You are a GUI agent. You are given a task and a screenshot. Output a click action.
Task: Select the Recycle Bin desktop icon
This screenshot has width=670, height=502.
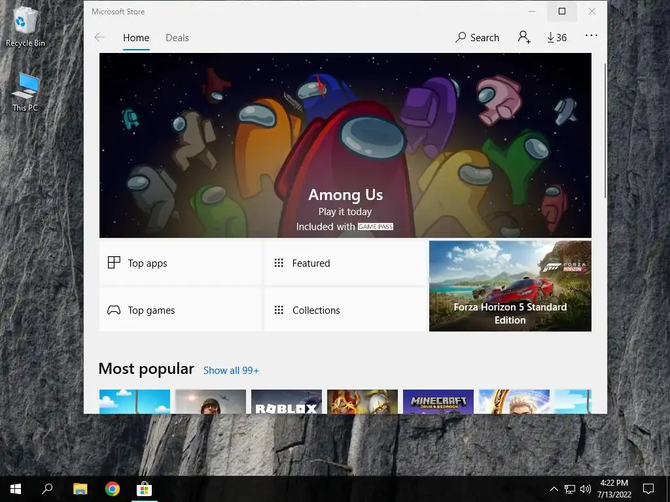coord(26,27)
